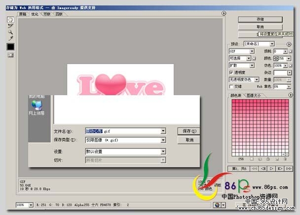The image size is (300, 215).
Task: Map selected colors to transparent icon
Action: click(252, 159)
